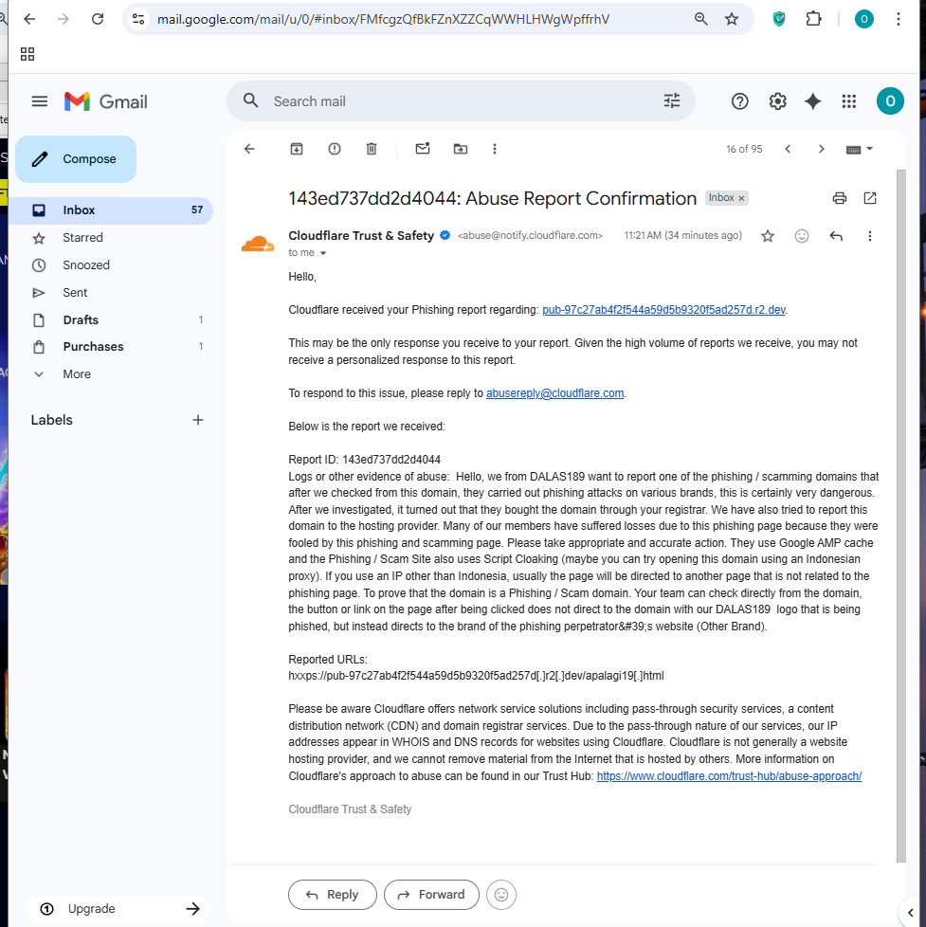The height and width of the screenshot is (927, 926).
Task: Reload the browser page
Action: [x=98, y=19]
